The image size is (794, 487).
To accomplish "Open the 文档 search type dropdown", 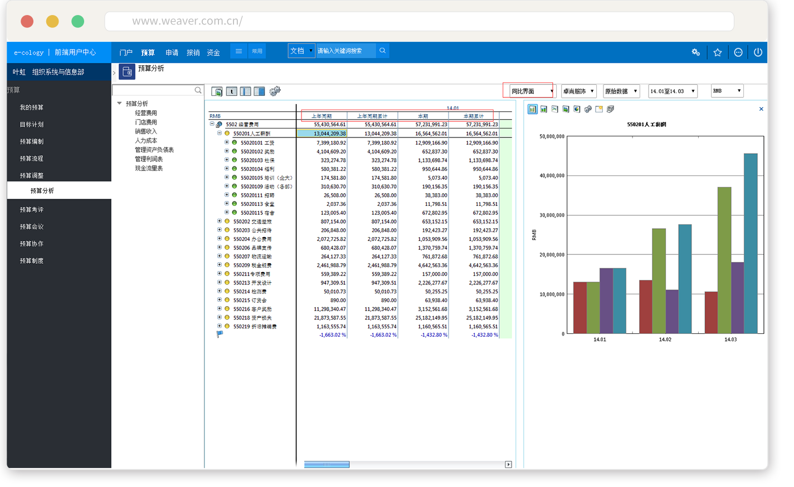I will point(301,51).
